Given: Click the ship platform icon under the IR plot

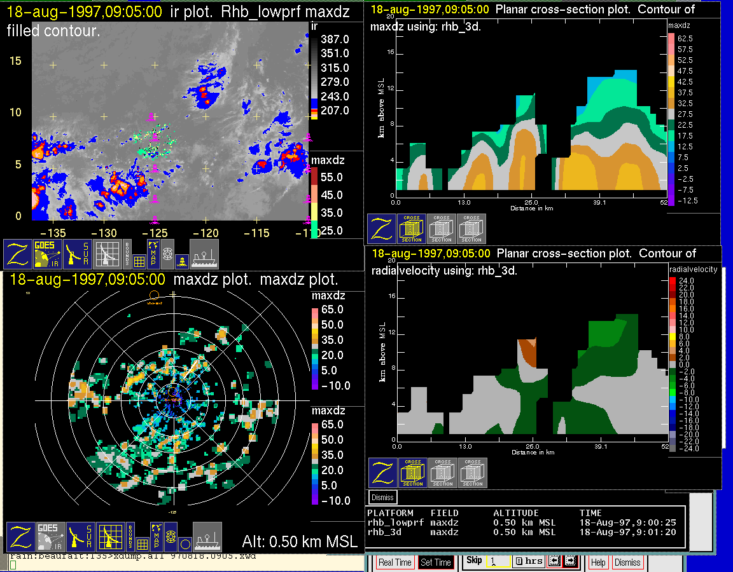Looking at the screenshot, I should [204, 254].
